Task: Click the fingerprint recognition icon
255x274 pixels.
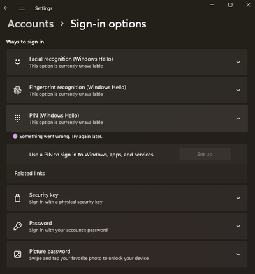Action: point(18,90)
